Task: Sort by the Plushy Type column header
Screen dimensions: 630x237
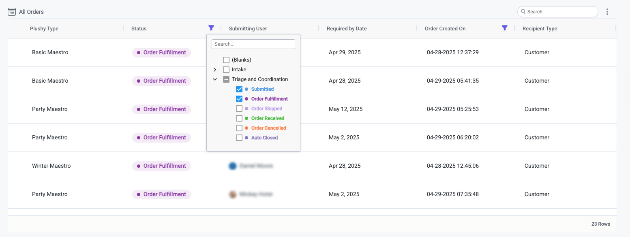Action: click(44, 29)
